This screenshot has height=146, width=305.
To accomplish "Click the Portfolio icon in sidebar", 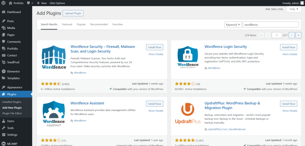I will 4,48.
